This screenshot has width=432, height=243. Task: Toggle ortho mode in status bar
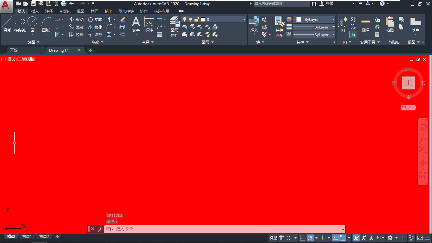[x=302, y=238]
